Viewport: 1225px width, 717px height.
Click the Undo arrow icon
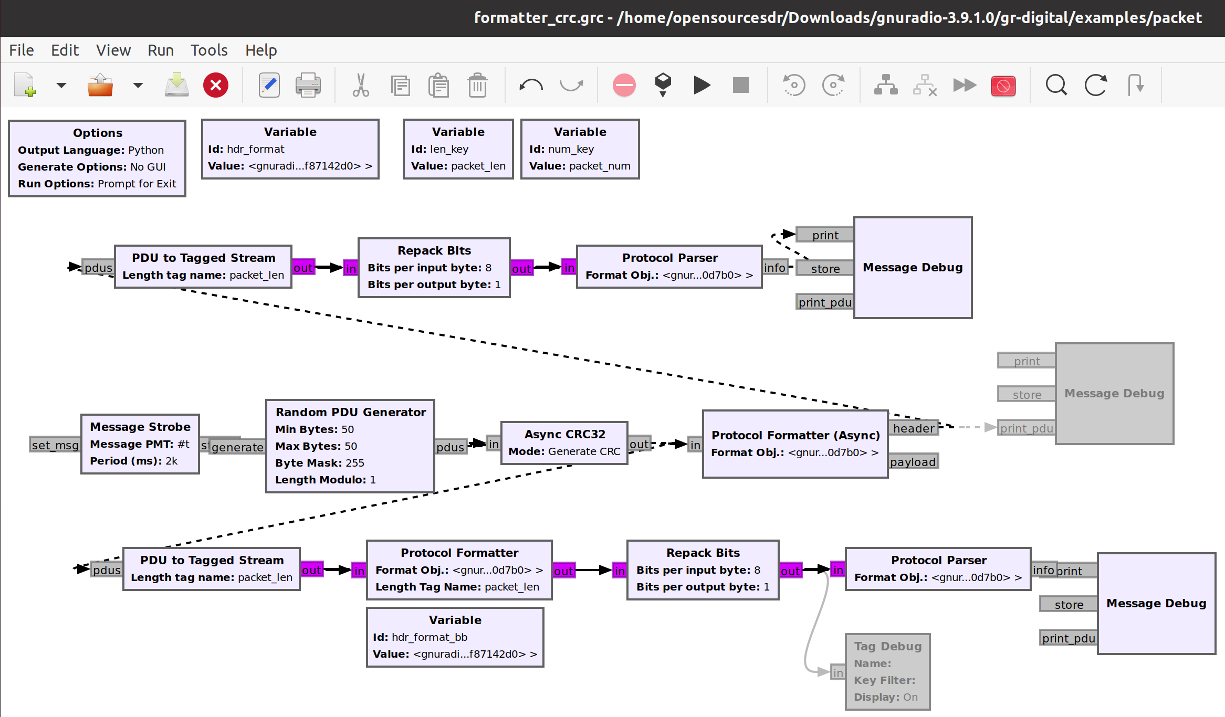pos(531,85)
